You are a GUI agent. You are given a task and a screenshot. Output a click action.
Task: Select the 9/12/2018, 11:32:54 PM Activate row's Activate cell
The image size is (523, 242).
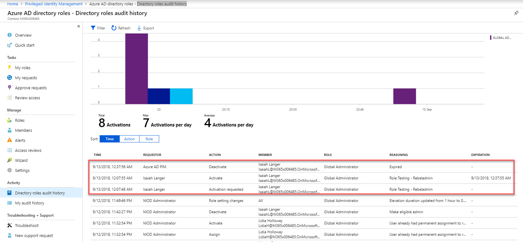(x=216, y=223)
